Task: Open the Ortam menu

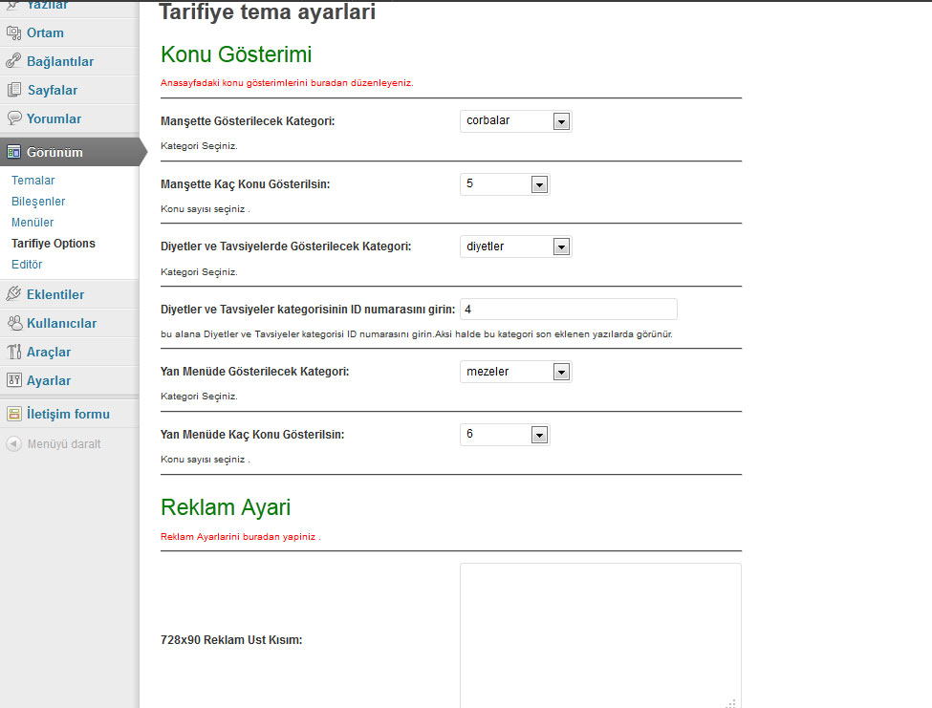Action: point(45,32)
